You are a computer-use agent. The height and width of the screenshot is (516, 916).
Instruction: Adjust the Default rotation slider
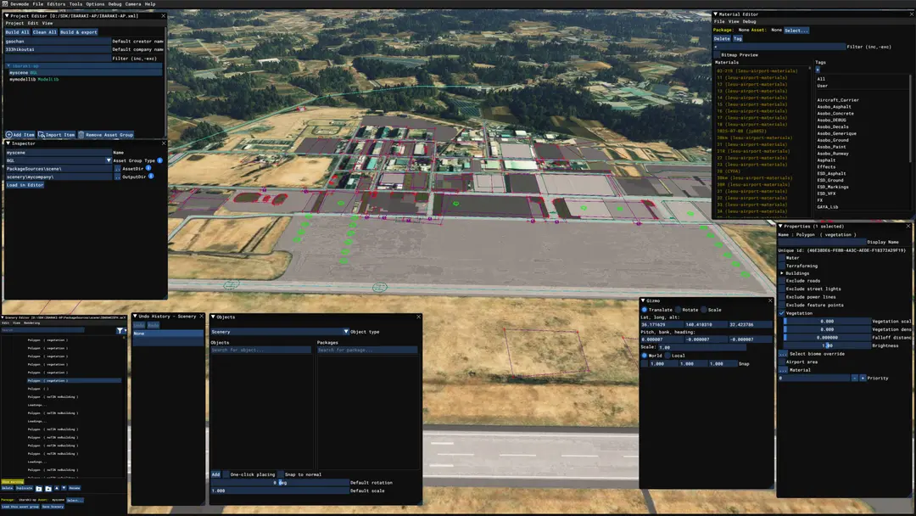280,483
